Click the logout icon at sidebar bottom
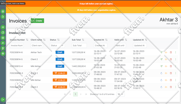The image size is (181, 104). (3, 99)
